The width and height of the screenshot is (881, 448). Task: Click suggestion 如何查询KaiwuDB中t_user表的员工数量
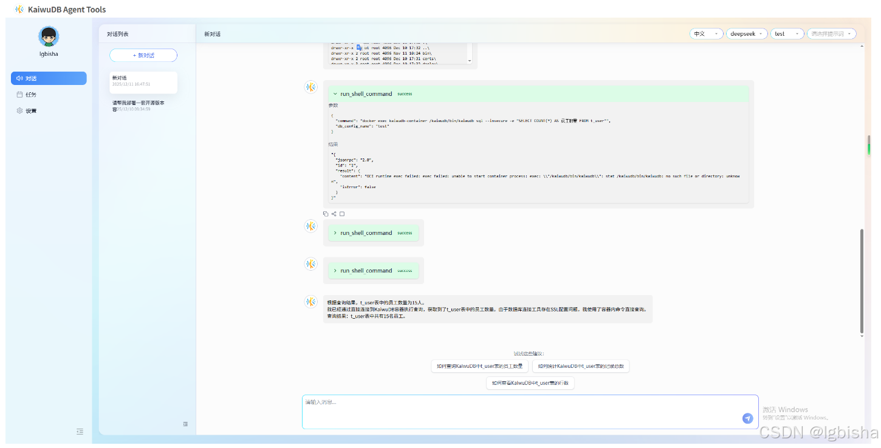click(479, 366)
